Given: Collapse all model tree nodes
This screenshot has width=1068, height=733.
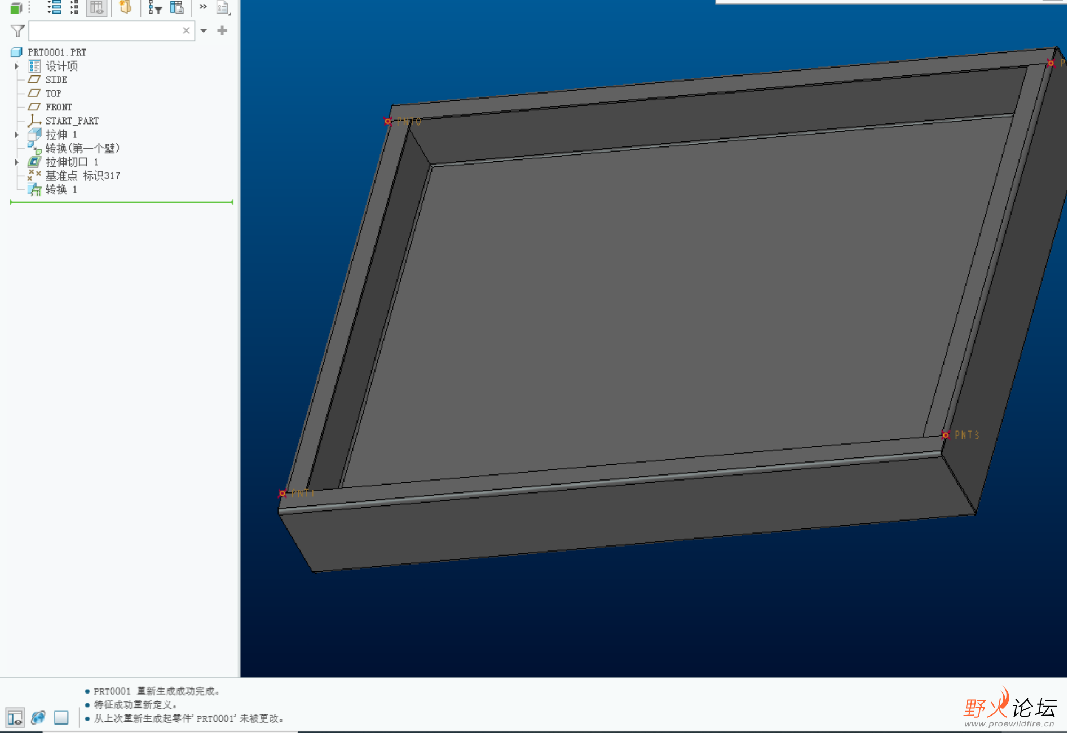Looking at the screenshot, I should [74, 7].
